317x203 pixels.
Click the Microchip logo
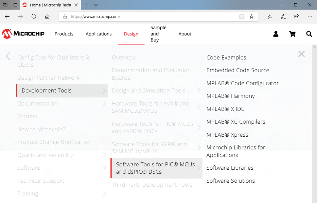[x=23, y=34]
